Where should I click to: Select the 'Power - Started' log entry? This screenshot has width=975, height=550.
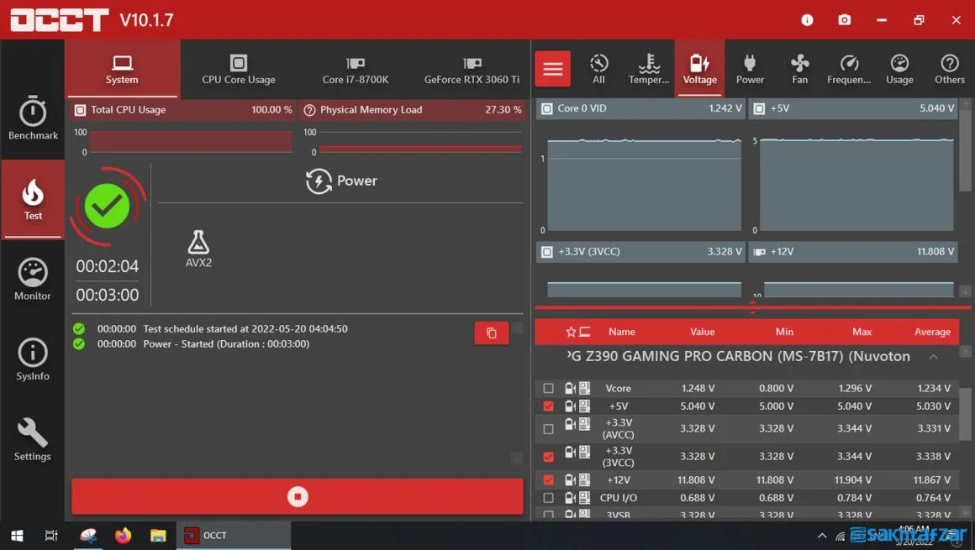(x=226, y=344)
